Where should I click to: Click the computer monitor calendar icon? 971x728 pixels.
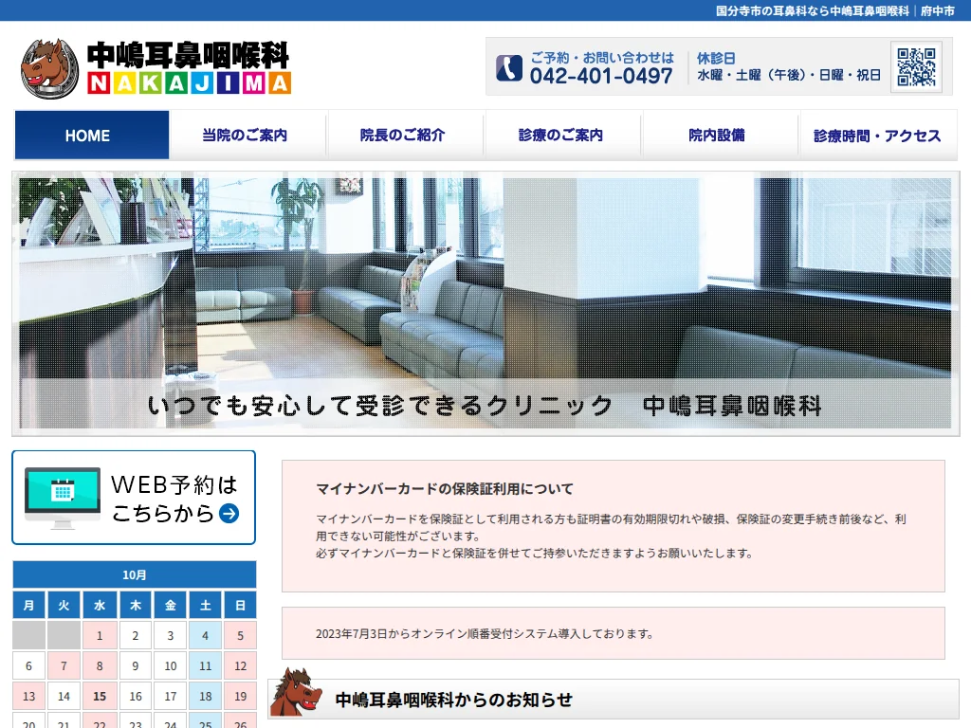coord(63,498)
